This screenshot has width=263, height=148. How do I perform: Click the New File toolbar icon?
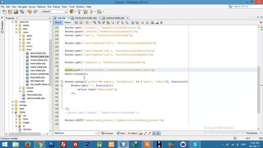pyautogui.click(x=5, y=12)
